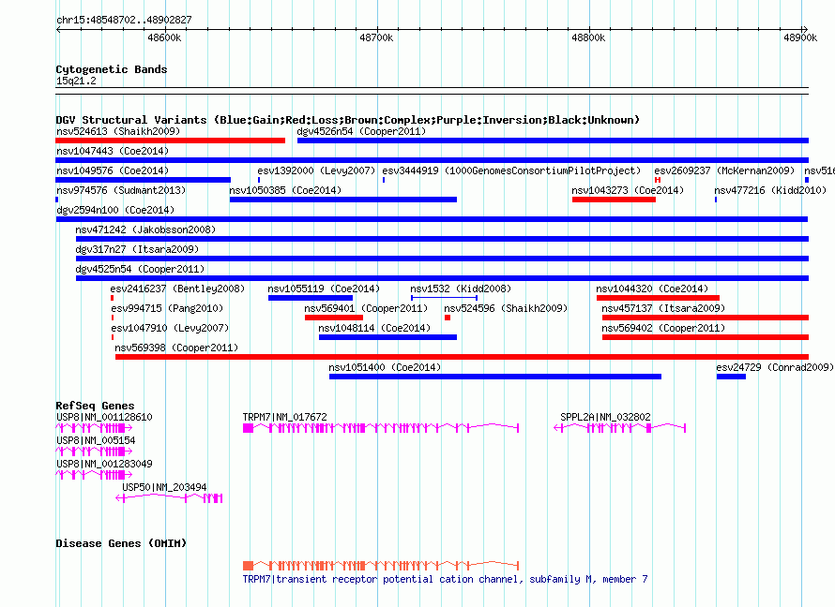Open dgv2594n100 (Coe2014) variant label
The width and height of the screenshot is (835, 607).
[x=115, y=210]
